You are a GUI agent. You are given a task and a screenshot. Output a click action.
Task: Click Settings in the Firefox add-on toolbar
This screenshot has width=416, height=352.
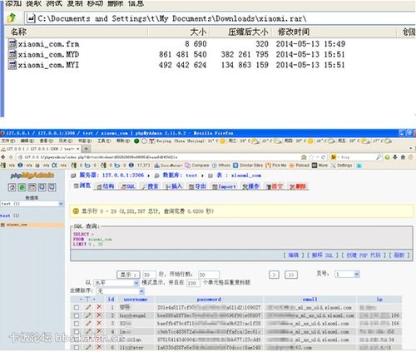click(x=342, y=166)
